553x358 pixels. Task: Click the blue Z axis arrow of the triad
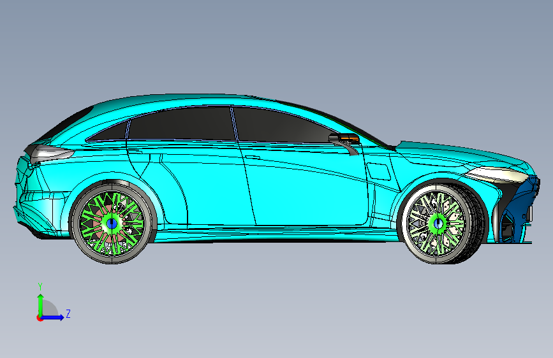[x=53, y=317]
